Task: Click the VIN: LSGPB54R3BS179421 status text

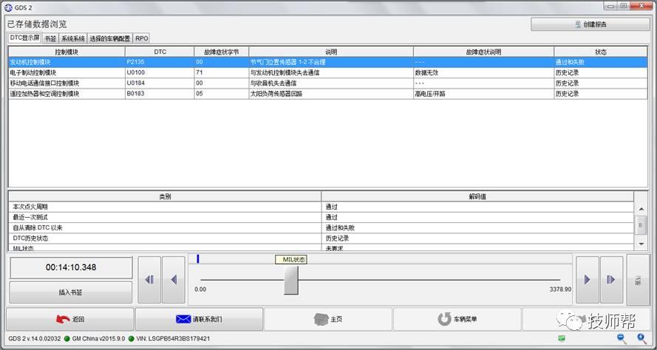Action: 173,338
